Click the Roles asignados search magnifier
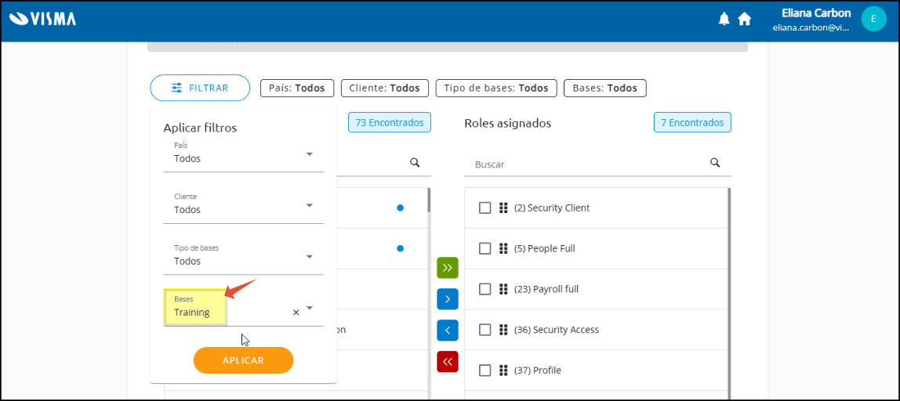 coord(715,162)
